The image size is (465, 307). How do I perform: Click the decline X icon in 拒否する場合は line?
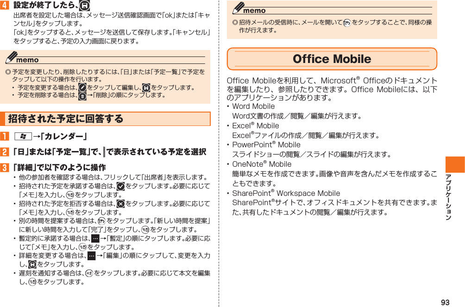pos(121,204)
